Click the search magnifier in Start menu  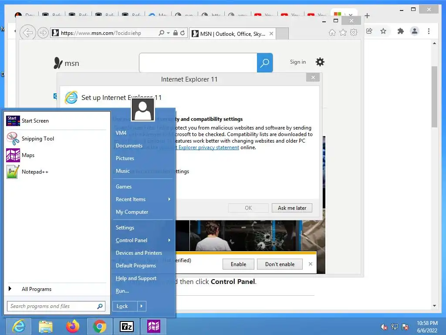pyautogui.click(x=100, y=306)
